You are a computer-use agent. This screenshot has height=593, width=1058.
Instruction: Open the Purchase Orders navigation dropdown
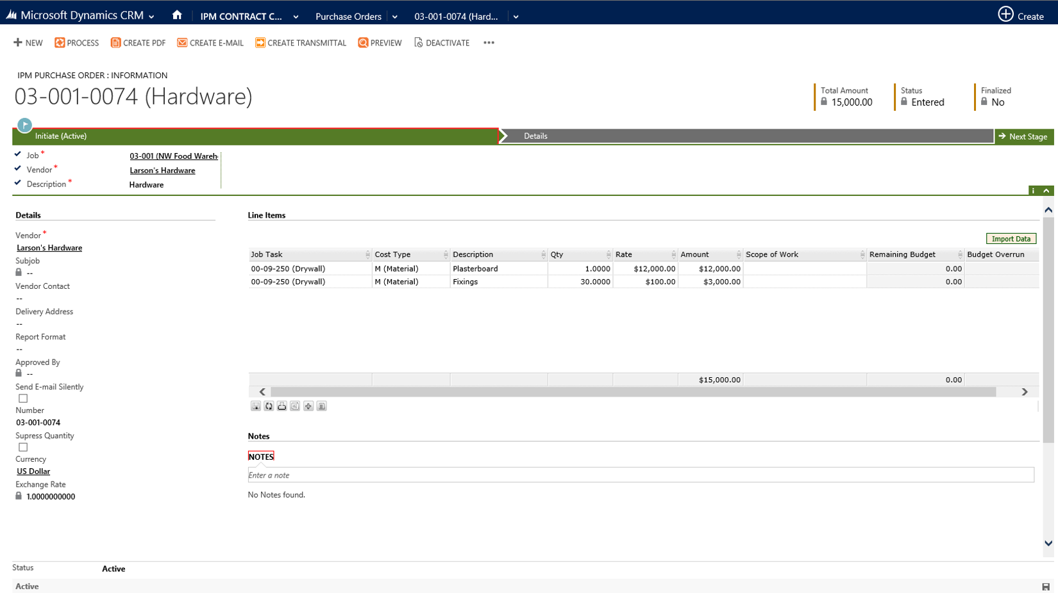click(x=396, y=16)
